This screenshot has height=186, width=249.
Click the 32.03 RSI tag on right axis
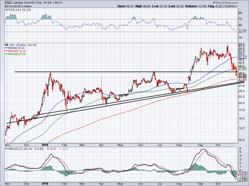[242, 31]
